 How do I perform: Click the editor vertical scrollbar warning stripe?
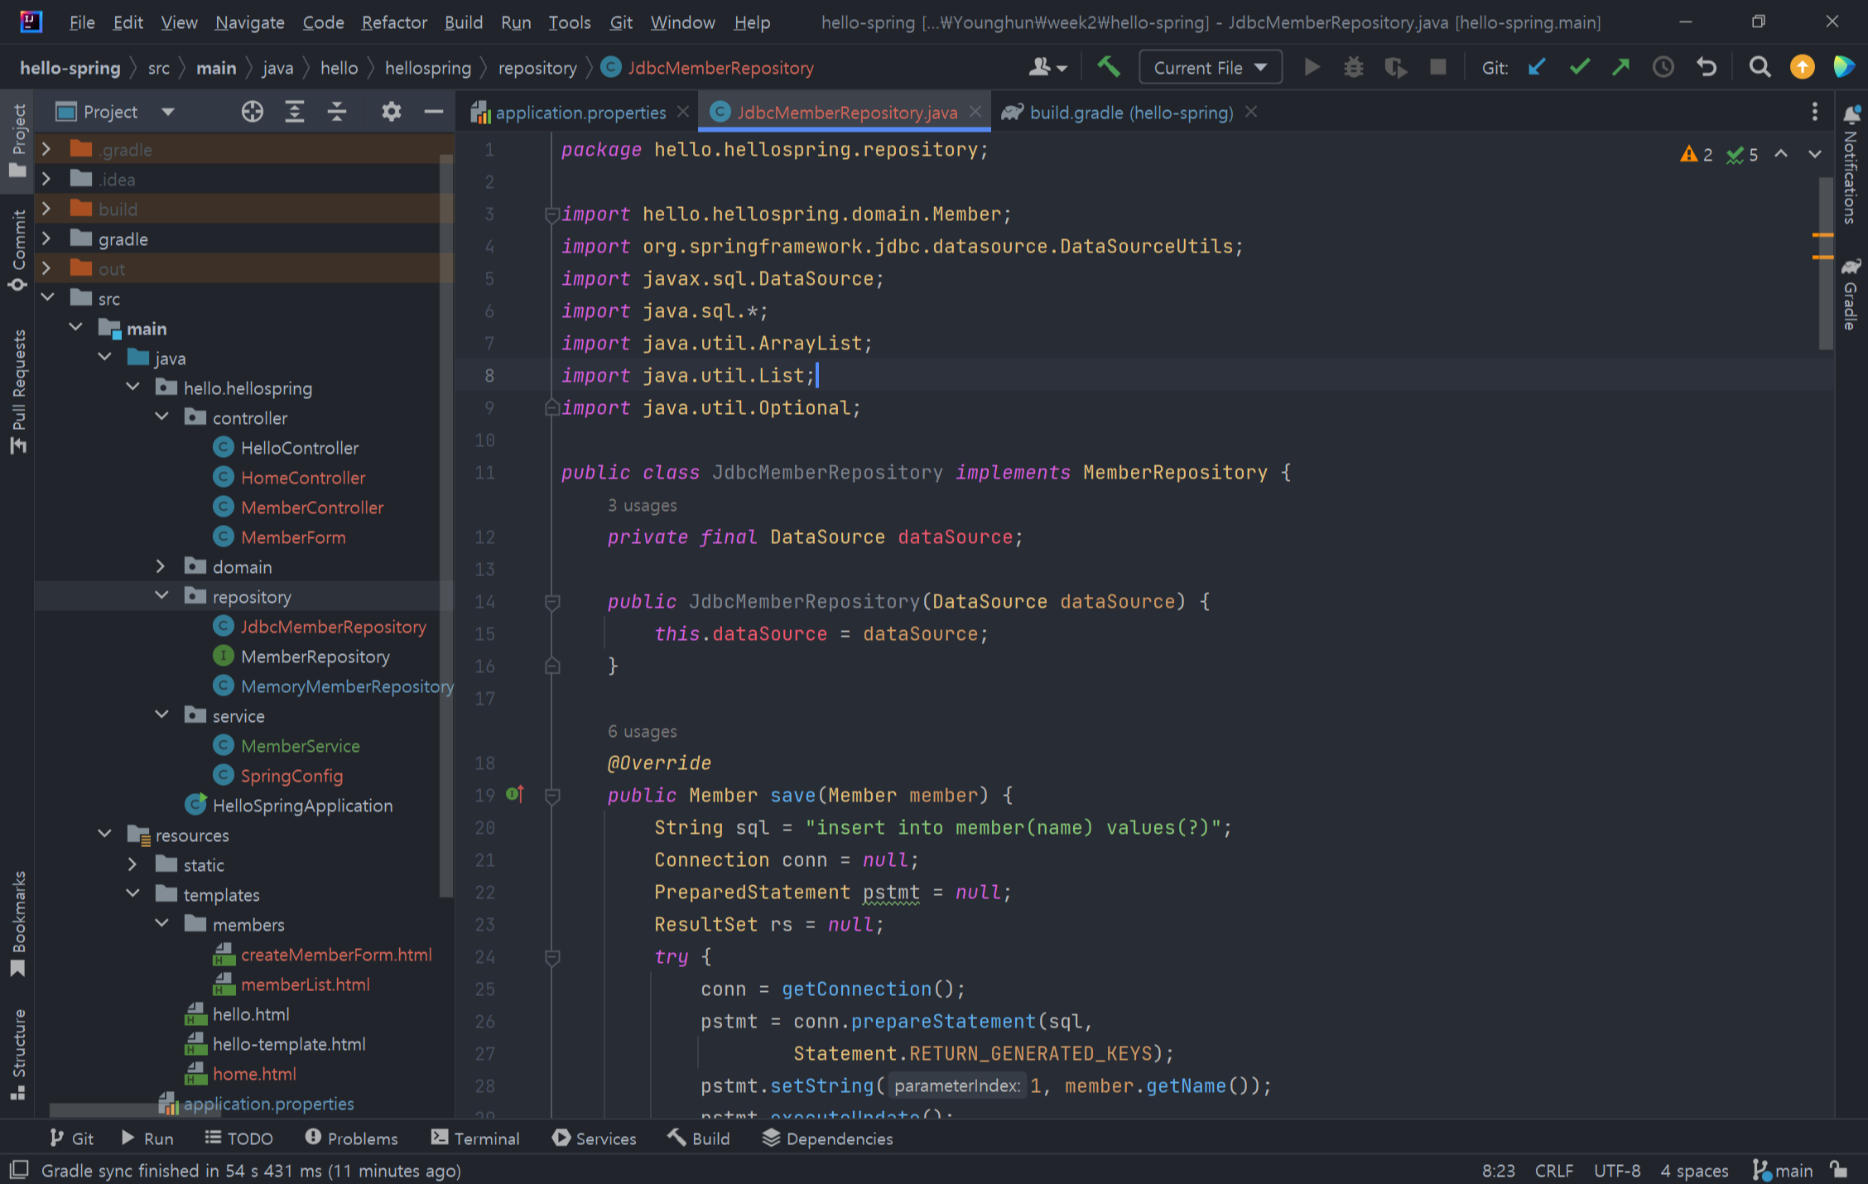click(1822, 236)
